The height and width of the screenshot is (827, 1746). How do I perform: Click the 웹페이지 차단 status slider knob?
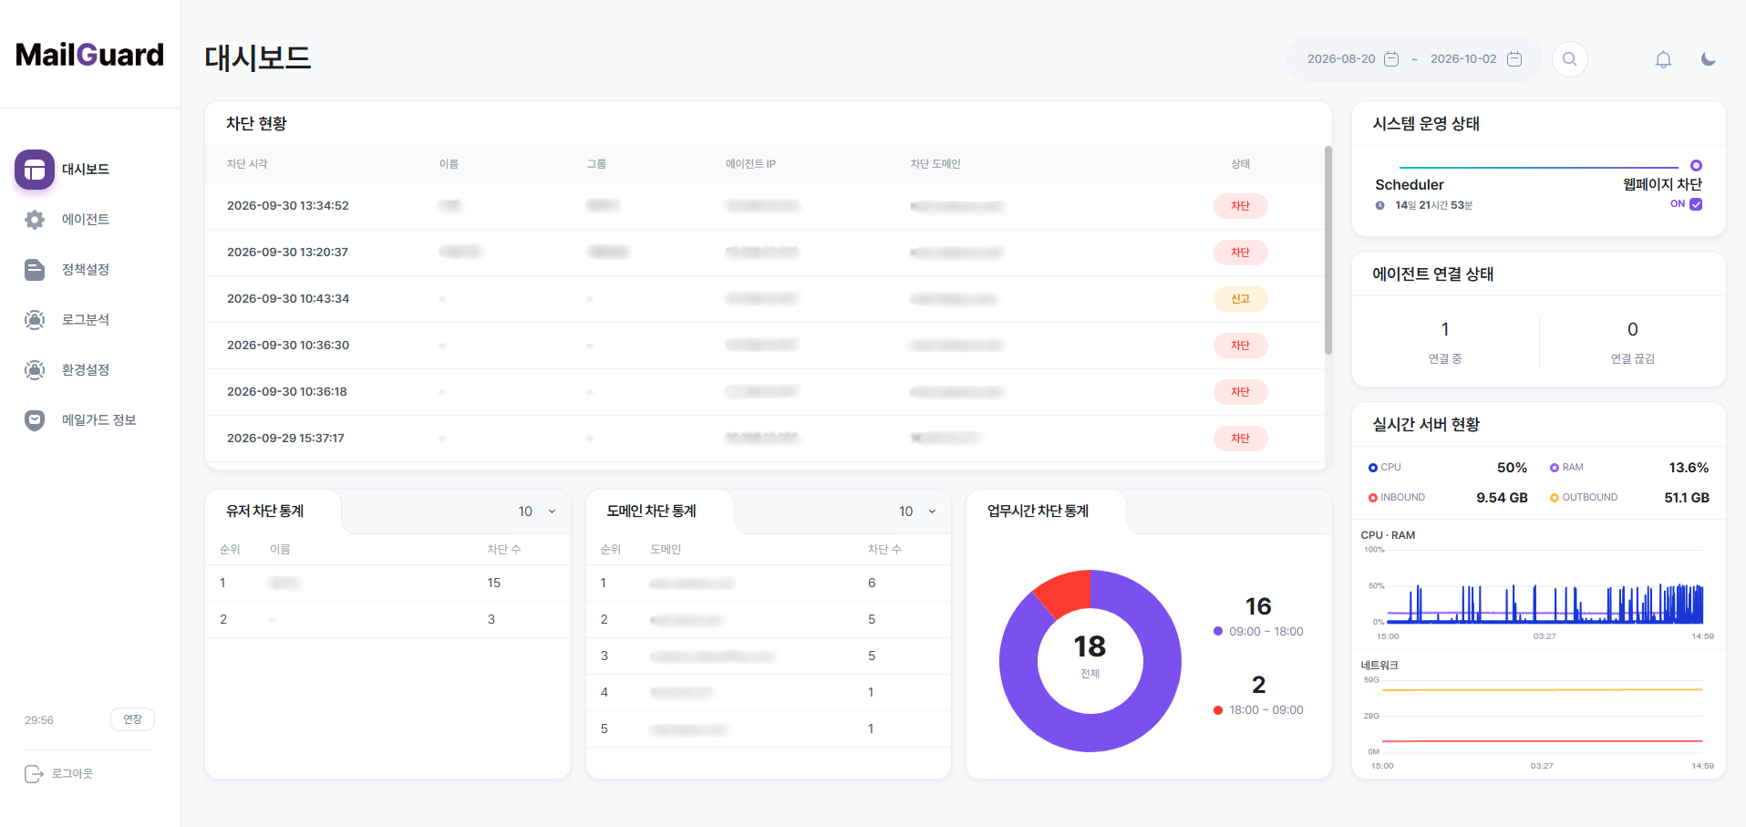[1696, 166]
